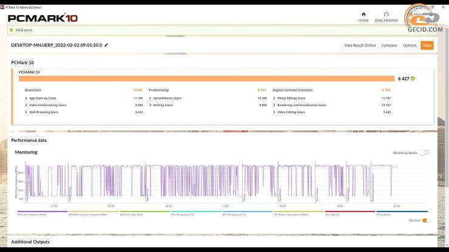Expand Web Browsing Score
449x252 pixels.
coord(26,112)
